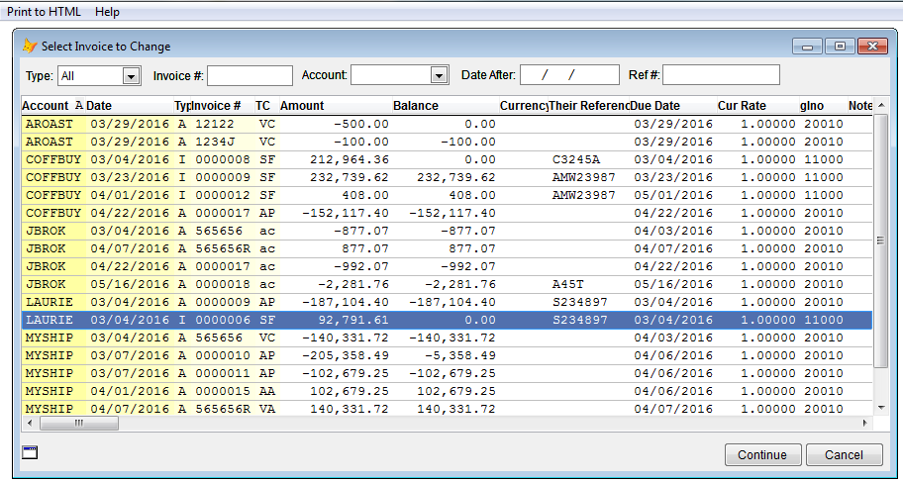Open the Print to HTML menu
Viewport: 903px width, 483px height.
[x=44, y=12]
